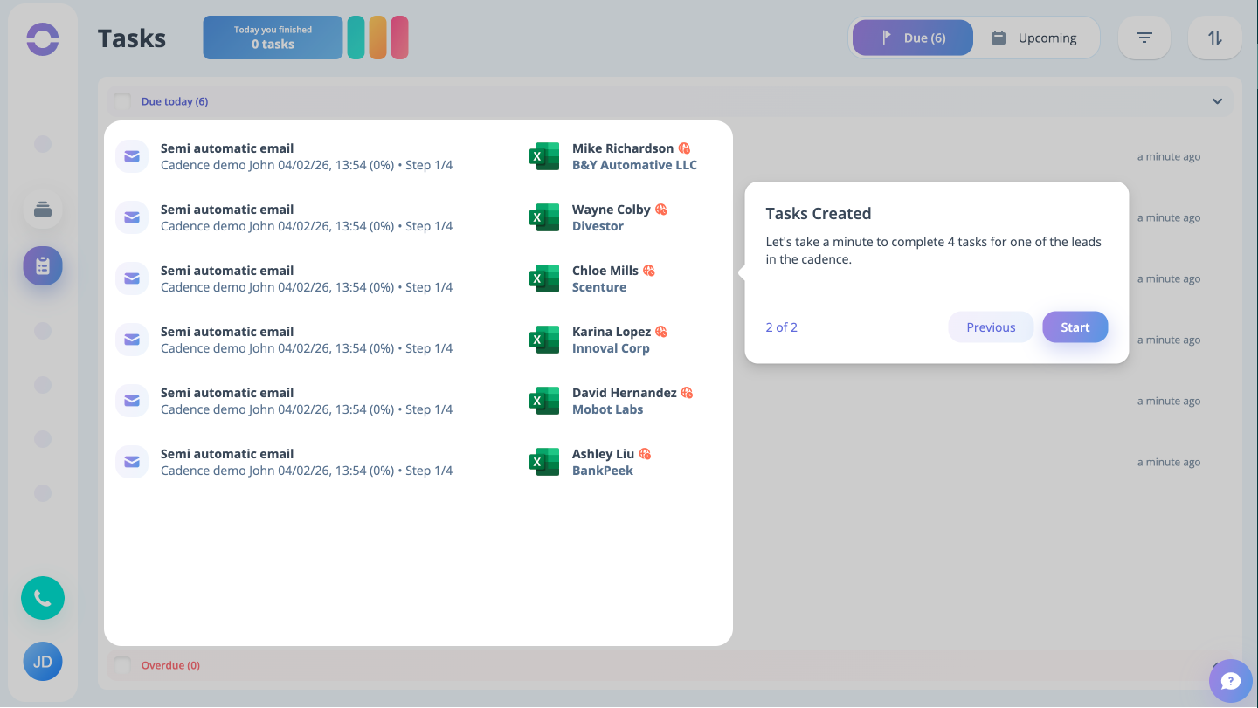The width and height of the screenshot is (1258, 708).
Task: Open the BankPeek company link
Action: pos(602,471)
